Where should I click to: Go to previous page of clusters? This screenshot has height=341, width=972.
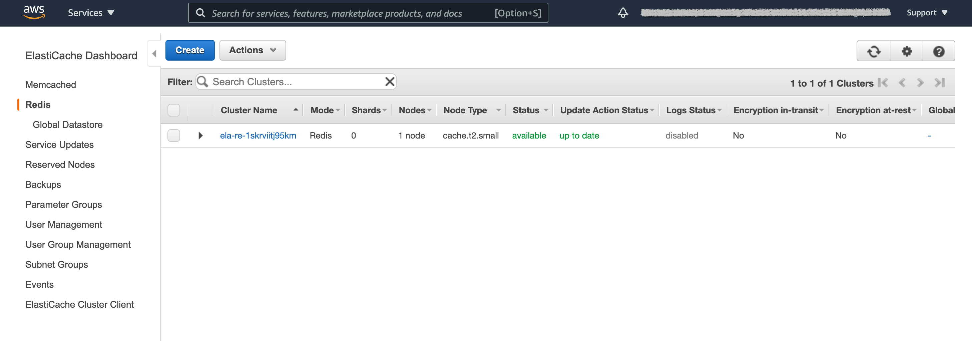[x=902, y=83]
